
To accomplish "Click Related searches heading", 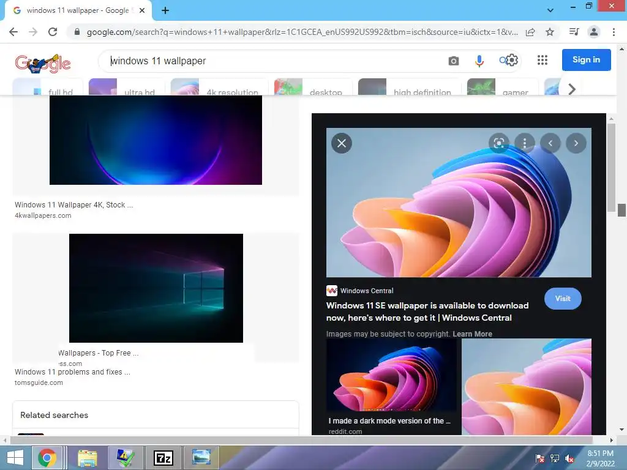I will [54, 415].
